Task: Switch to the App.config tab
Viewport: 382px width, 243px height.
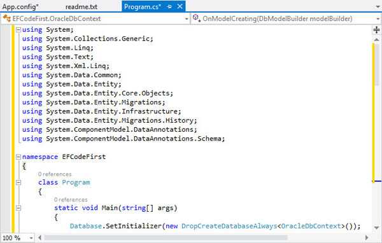Action: coord(20,6)
